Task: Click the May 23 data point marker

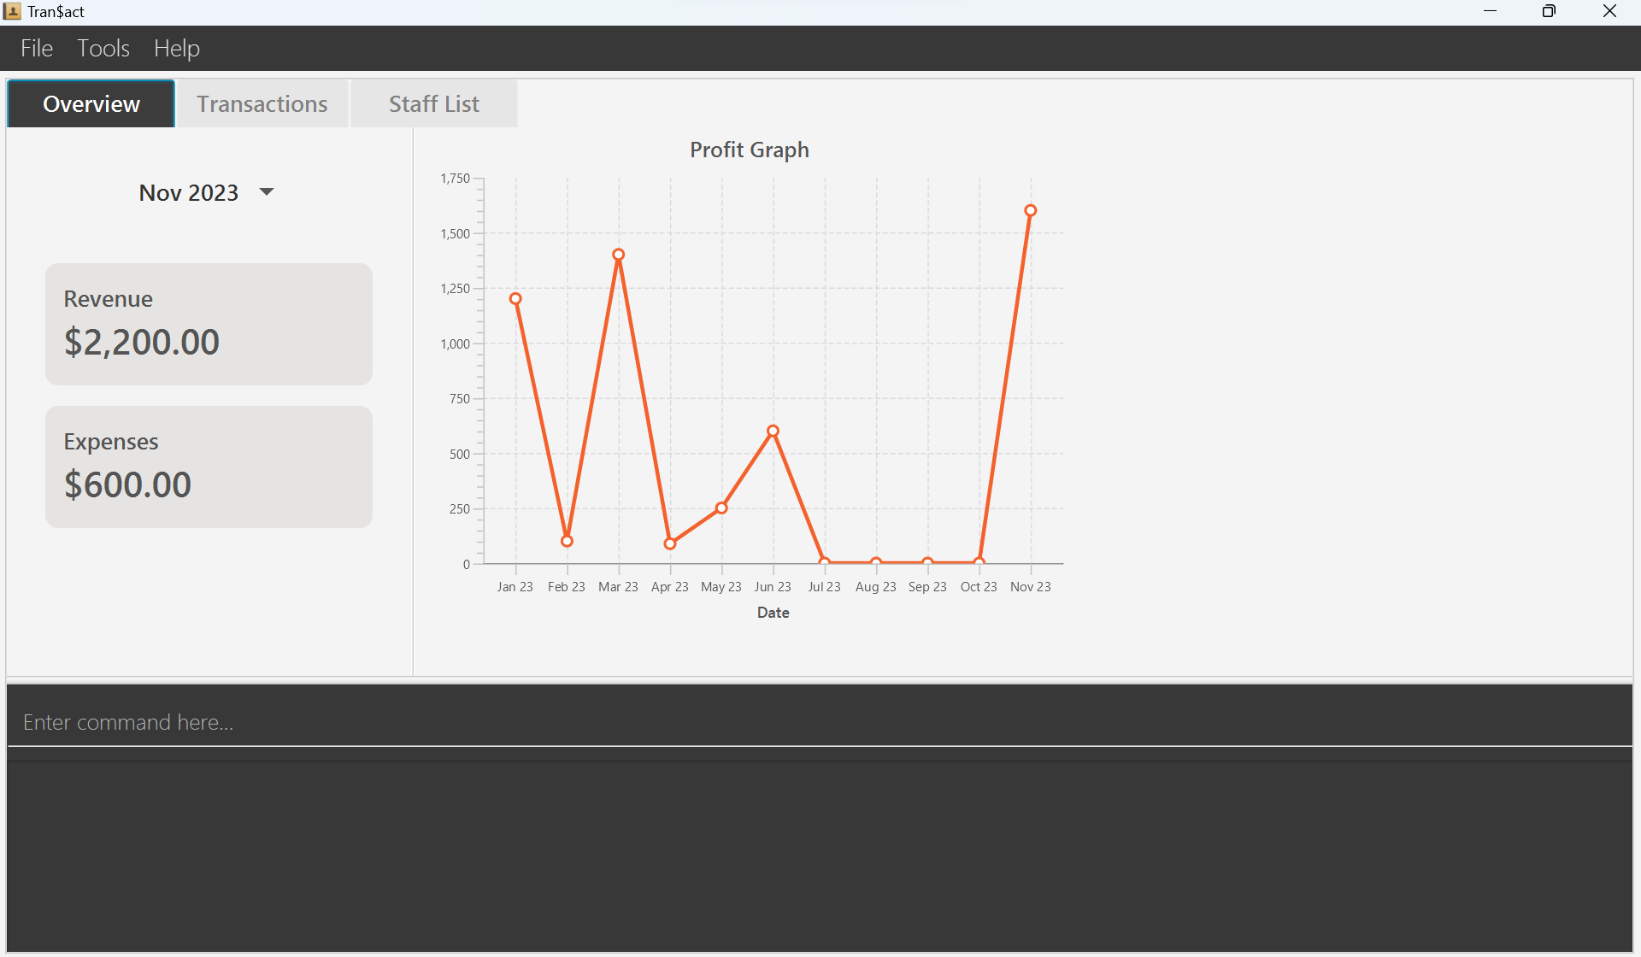Action: [x=721, y=508]
